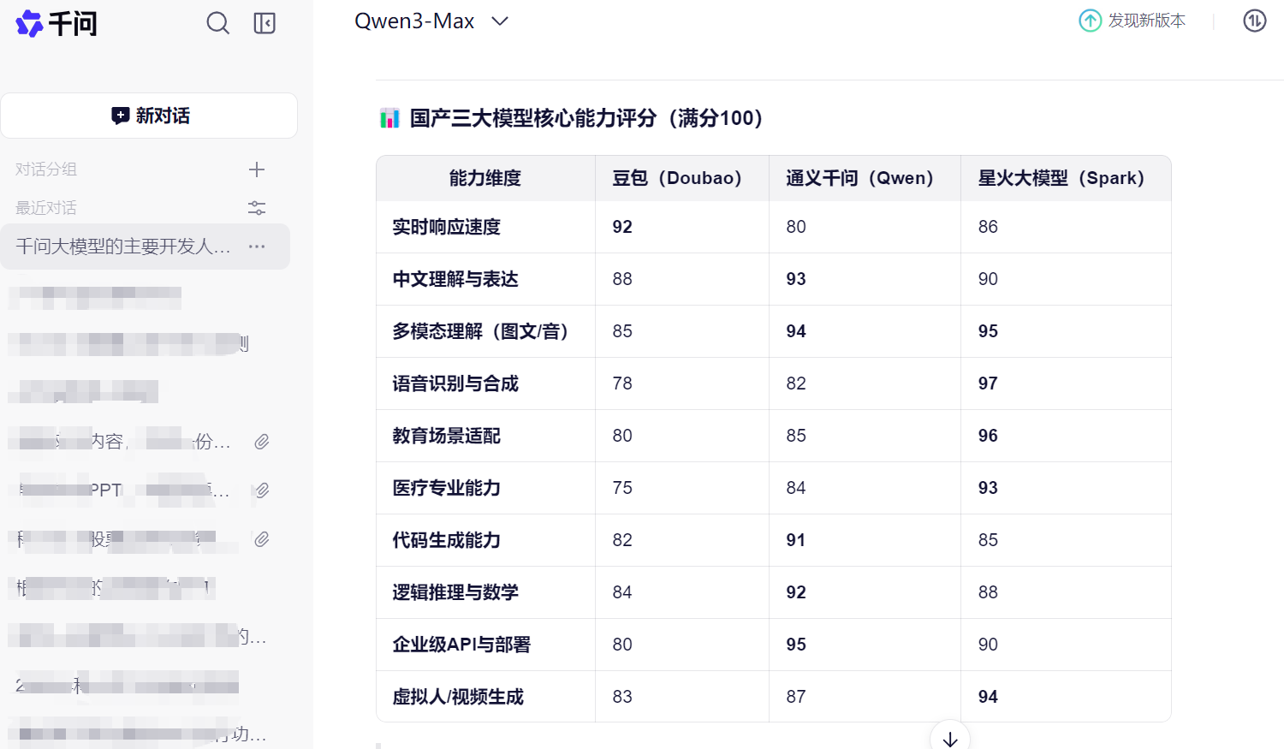Viewport: 1284px width, 749px height.
Task: Open recent chats filter settings icon
Action: pyautogui.click(x=257, y=208)
